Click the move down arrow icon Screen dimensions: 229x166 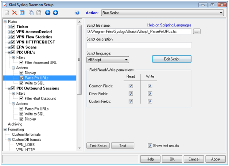tap(55, 13)
